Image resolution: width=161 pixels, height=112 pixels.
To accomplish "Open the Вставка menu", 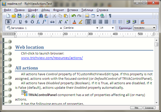I will coord(73,10).
